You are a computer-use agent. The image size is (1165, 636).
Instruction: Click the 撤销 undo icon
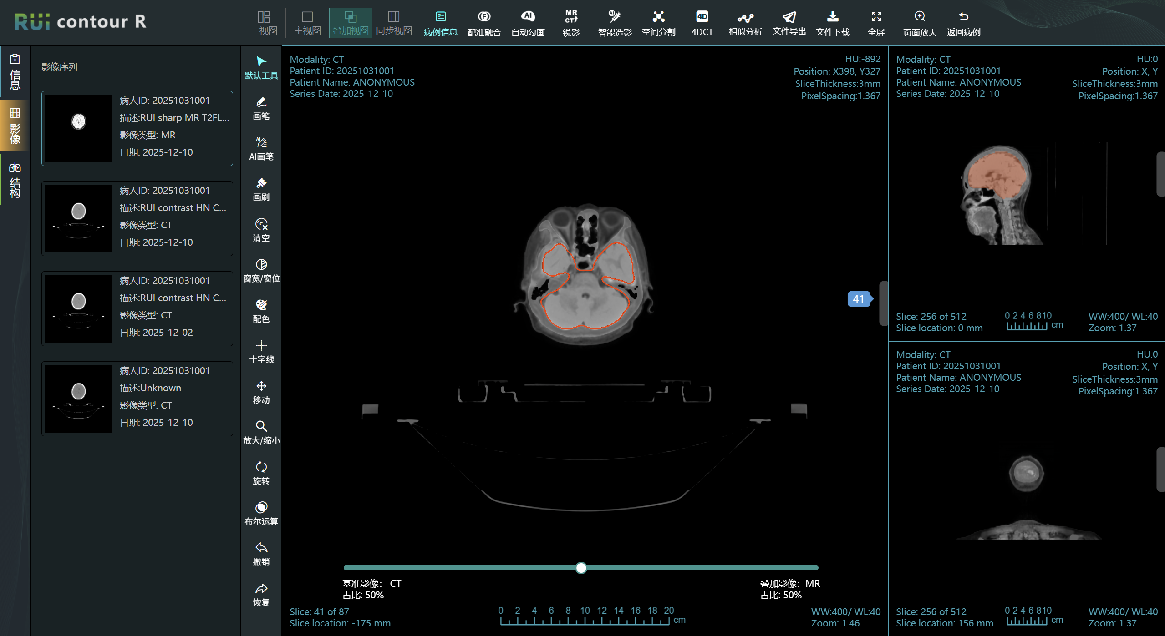[261, 548]
